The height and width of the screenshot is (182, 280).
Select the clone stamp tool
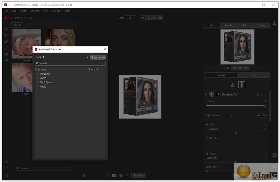[6, 48]
